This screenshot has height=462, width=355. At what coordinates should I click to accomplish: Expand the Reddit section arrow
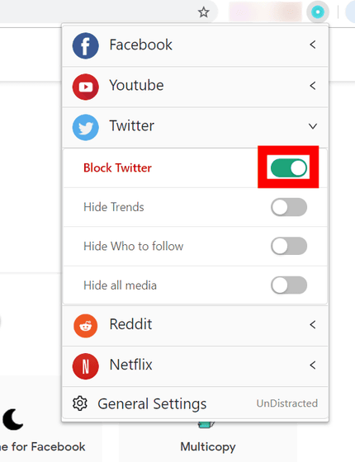coord(313,325)
